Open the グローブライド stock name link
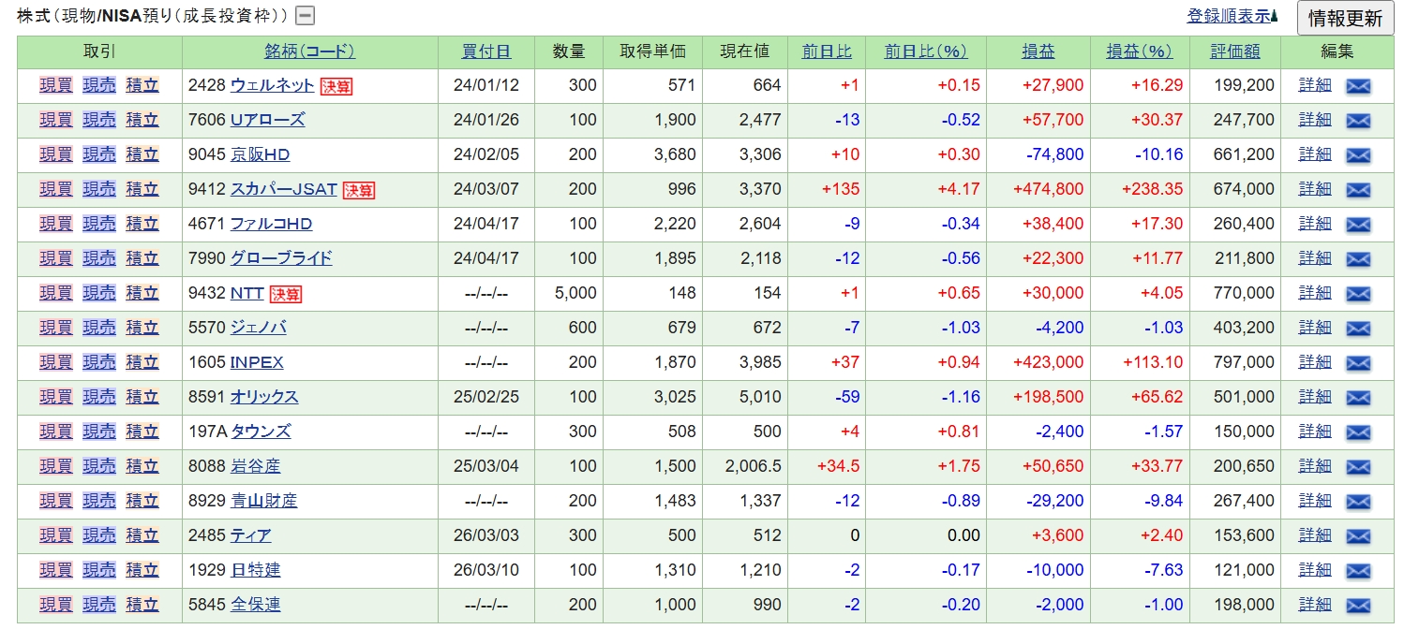Screen dimensions: 1404x644 (281, 258)
